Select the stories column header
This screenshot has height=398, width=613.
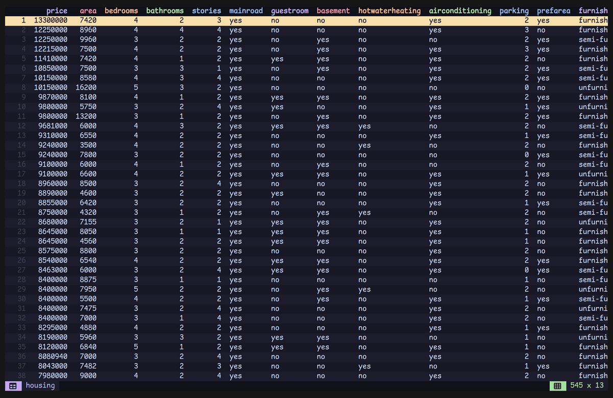pos(206,11)
